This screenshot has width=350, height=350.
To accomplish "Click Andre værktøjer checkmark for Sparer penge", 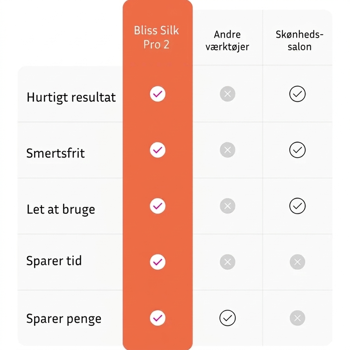I will click(x=227, y=318).
